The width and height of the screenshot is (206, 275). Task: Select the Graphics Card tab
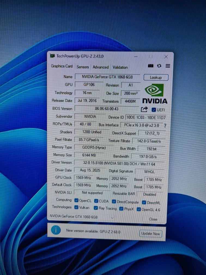pos(62,66)
